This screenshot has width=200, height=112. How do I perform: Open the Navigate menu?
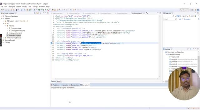[x=12, y=7]
